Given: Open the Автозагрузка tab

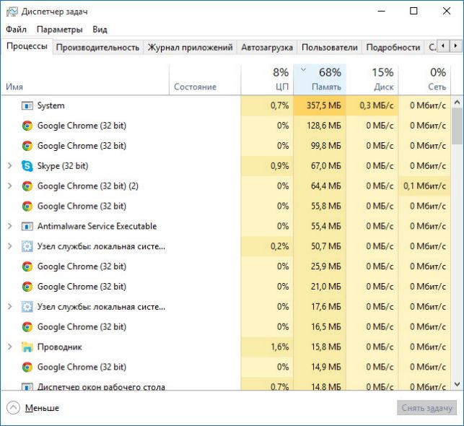Looking at the screenshot, I should pos(267,48).
